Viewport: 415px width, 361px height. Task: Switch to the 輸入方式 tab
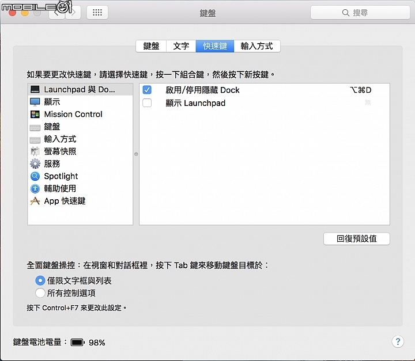coord(256,46)
